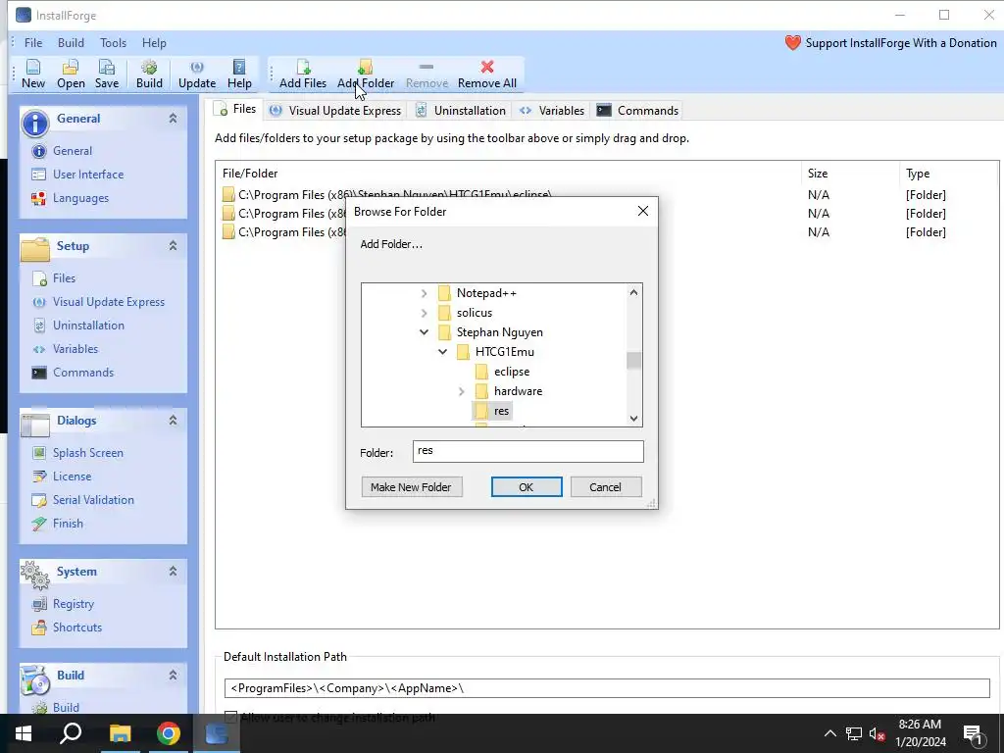Open the File menu
The image size is (1004, 753).
(x=33, y=43)
